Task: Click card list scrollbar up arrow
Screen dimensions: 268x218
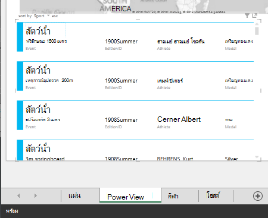Action: [x=257, y=24]
